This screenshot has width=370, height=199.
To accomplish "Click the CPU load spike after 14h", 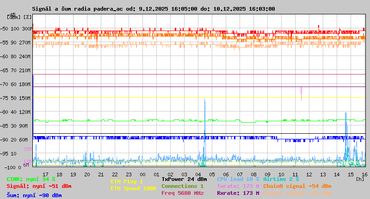I will coord(346,135).
